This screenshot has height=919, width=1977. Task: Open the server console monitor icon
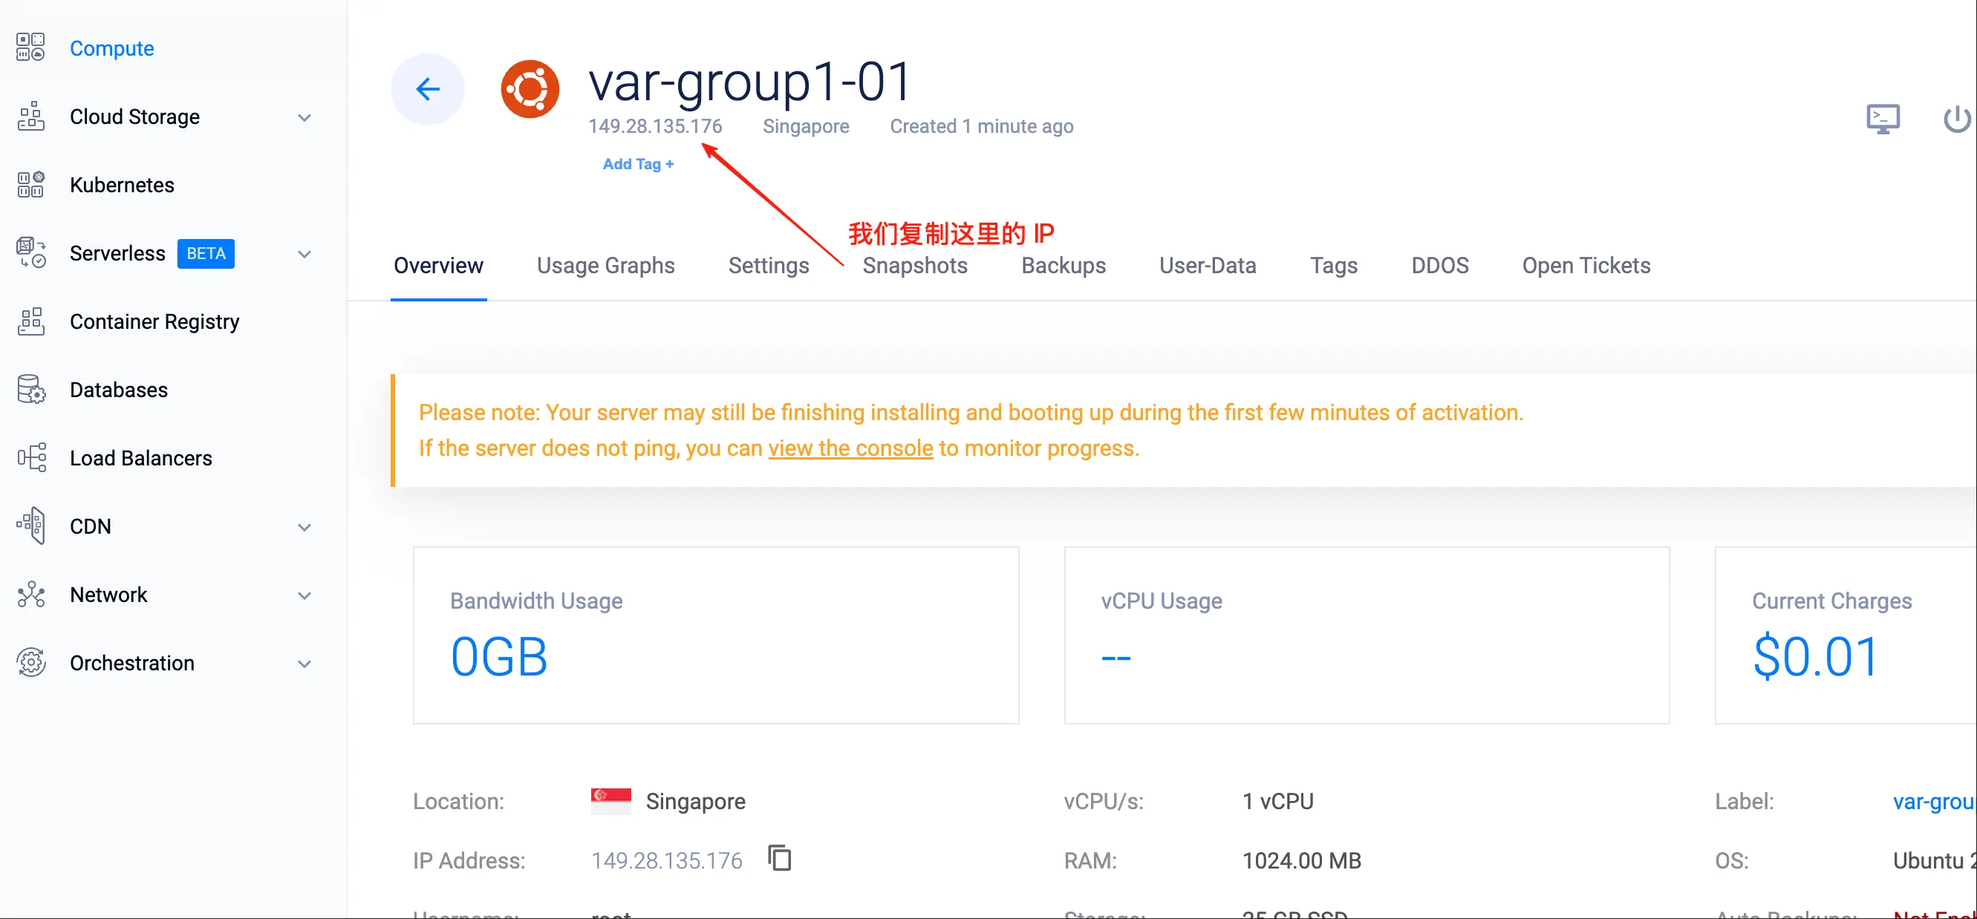tap(1882, 119)
